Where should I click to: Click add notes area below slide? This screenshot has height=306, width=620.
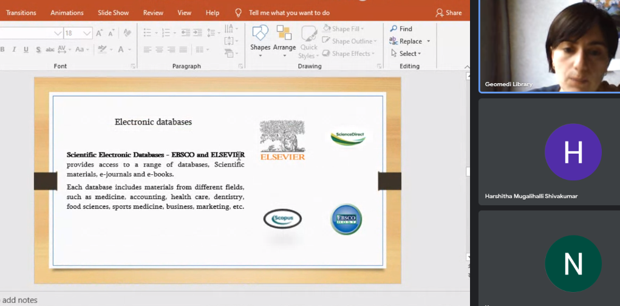point(19,301)
